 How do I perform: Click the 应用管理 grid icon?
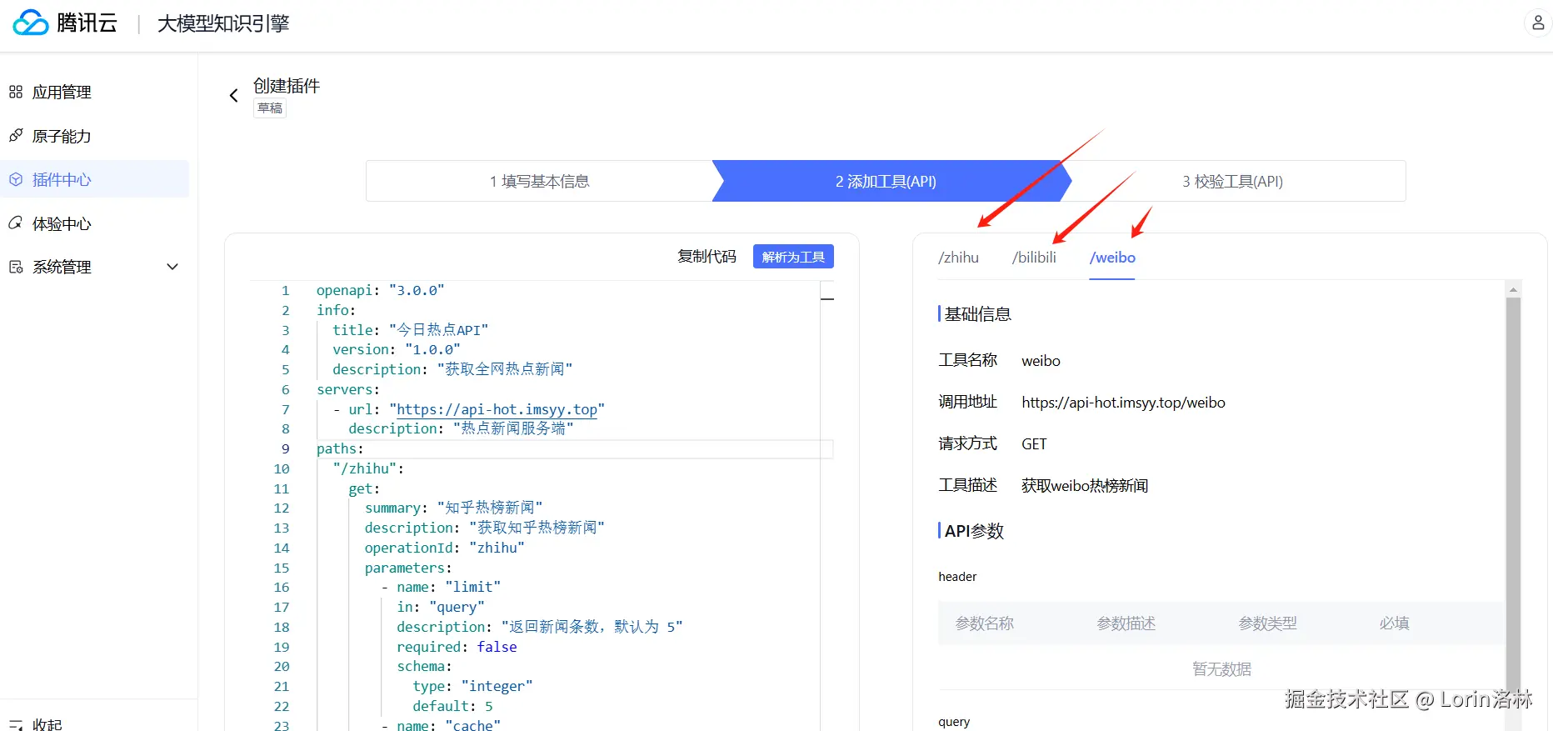click(x=16, y=92)
